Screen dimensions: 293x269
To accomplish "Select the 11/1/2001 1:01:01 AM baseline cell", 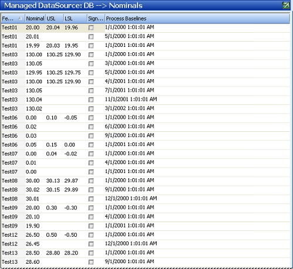I will pos(131,99).
